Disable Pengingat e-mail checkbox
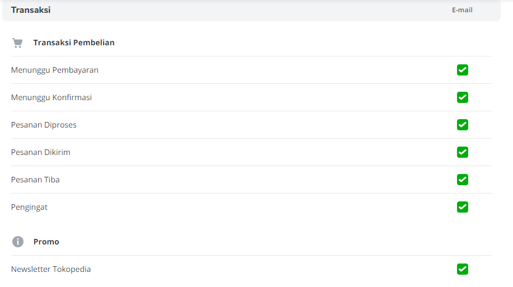Viewport: 513px width, 287px height. pos(462,207)
